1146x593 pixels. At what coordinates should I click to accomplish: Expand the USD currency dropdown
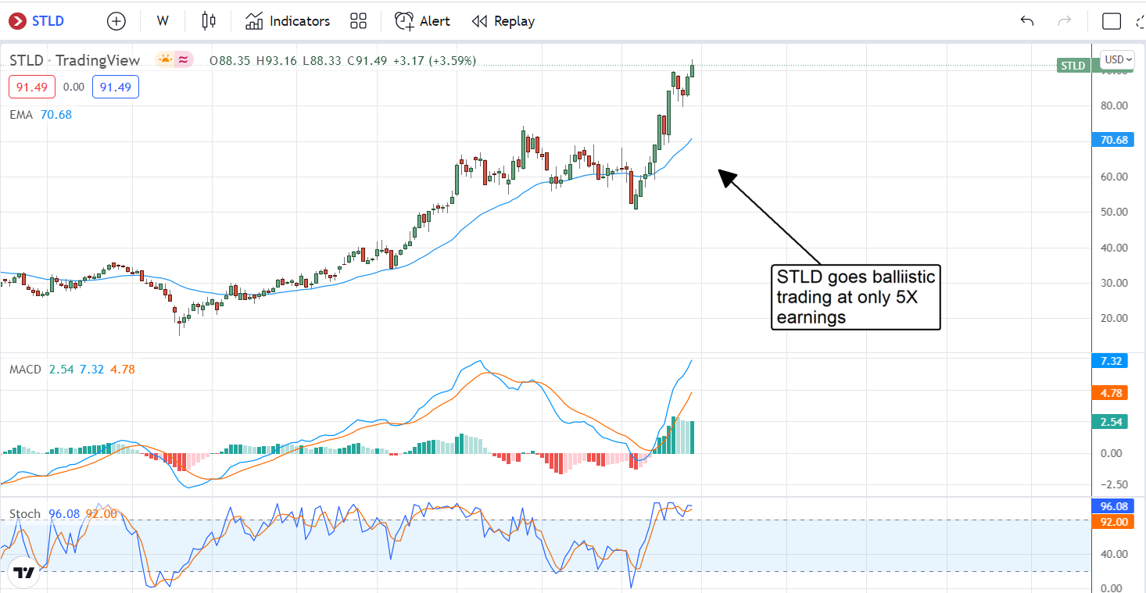(1117, 59)
